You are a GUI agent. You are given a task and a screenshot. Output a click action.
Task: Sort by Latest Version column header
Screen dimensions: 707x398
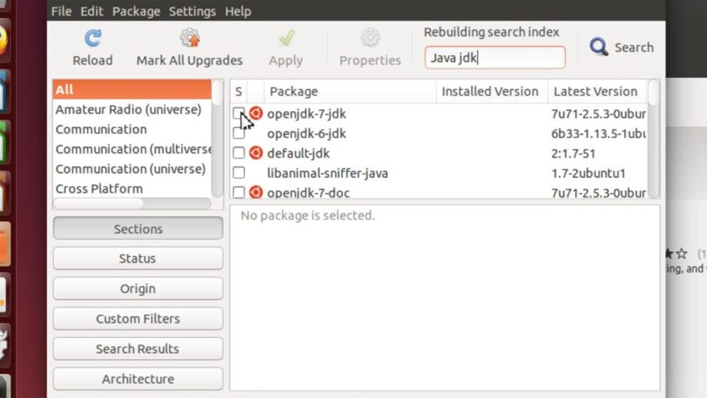(x=597, y=92)
